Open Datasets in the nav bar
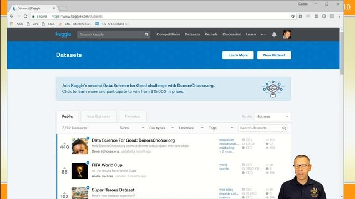 192,34
